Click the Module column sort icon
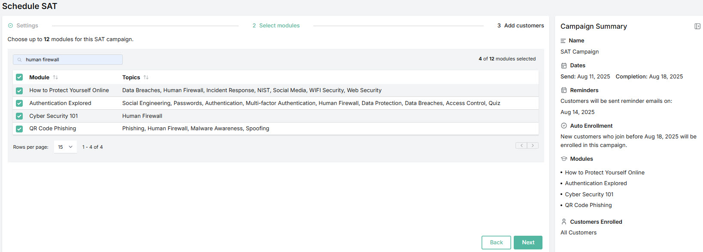 (x=55, y=78)
